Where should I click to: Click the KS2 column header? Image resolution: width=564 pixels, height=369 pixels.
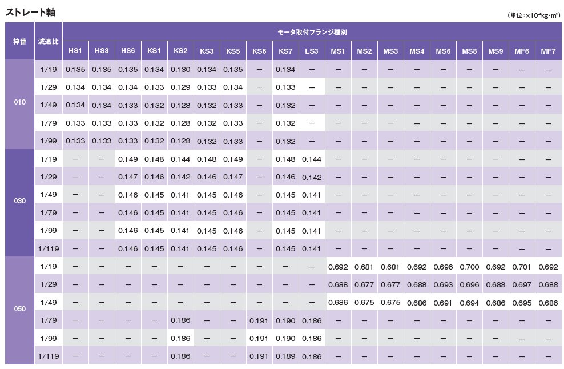[x=181, y=50]
